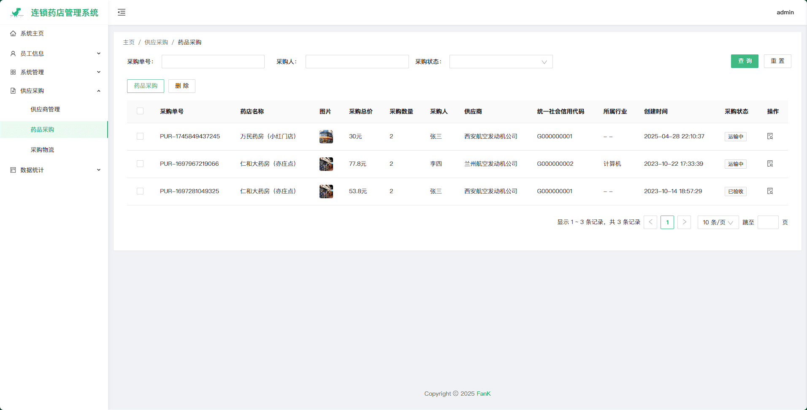Click the 重置 reset button
Screen dimensions: 807x410
coord(777,61)
